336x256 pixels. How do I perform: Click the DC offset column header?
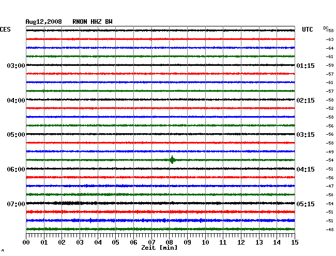(326, 28)
